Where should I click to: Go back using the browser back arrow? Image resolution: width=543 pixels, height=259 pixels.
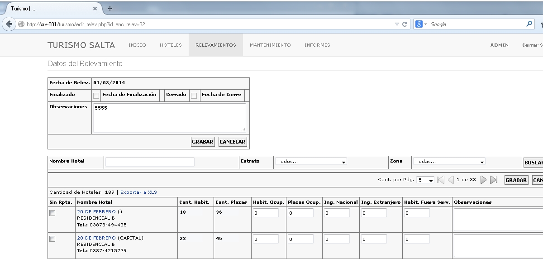(9, 24)
